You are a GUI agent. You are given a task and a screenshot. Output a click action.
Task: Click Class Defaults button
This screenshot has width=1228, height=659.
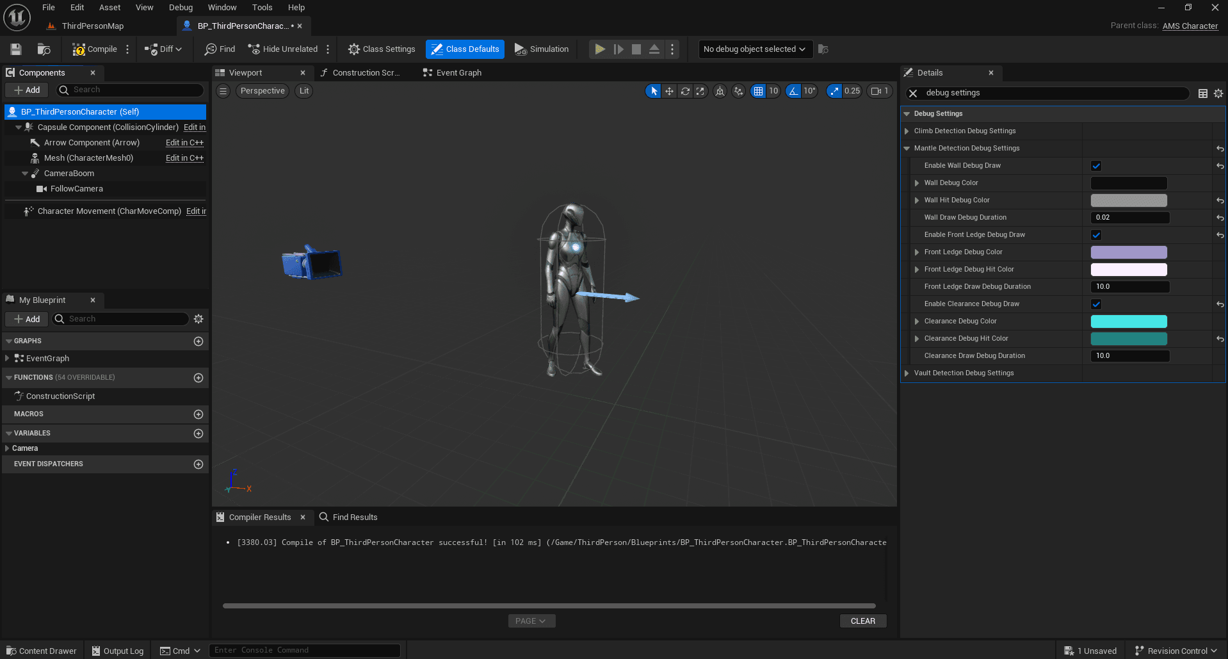pyautogui.click(x=465, y=49)
